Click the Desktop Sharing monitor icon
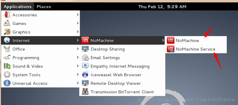The width and height of the screenshot is (238, 105). [85, 49]
